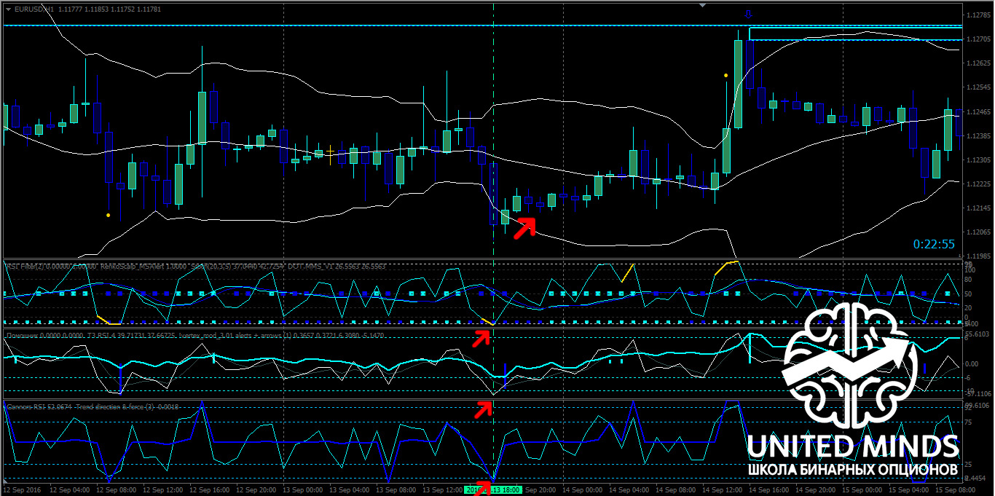Click the blue down arrow above the tallest candle
This screenshot has width=995, height=496.
point(749,15)
